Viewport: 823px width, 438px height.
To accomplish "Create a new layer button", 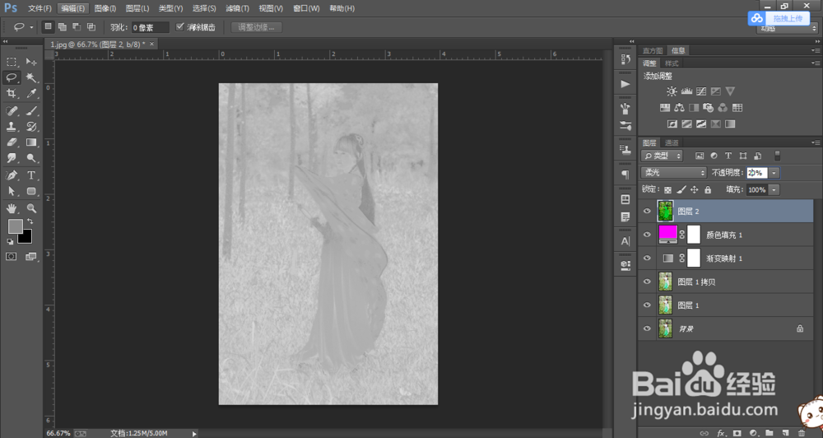I will point(785,433).
